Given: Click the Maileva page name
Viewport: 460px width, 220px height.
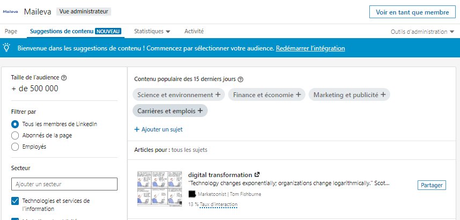Looking at the screenshot, I should (x=38, y=12).
